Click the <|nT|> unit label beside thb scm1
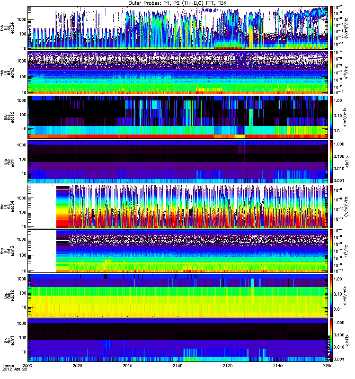Viewport: 355px width, 379px height. click(347, 162)
